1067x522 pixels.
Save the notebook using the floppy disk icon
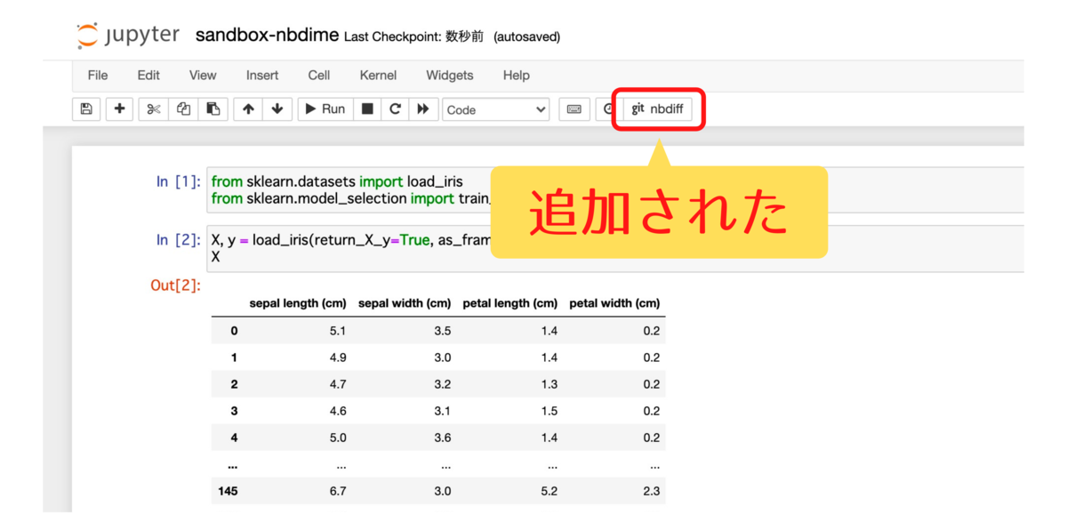tap(85, 108)
